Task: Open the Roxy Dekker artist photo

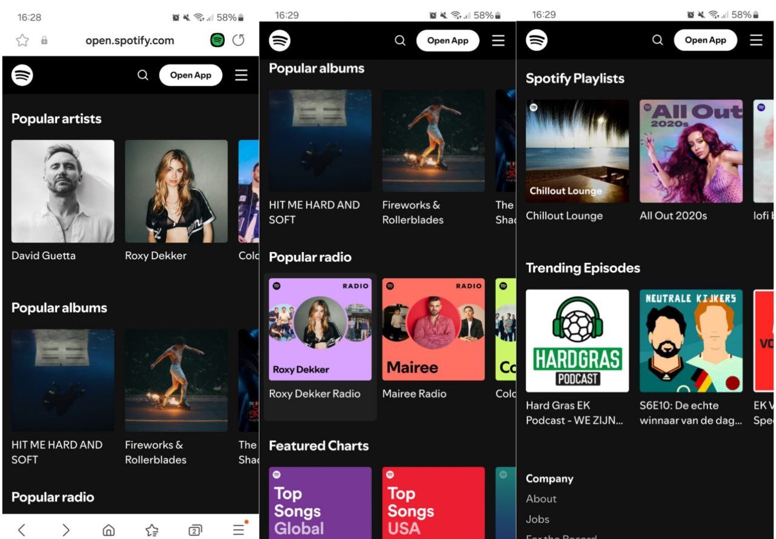Action: 176,191
